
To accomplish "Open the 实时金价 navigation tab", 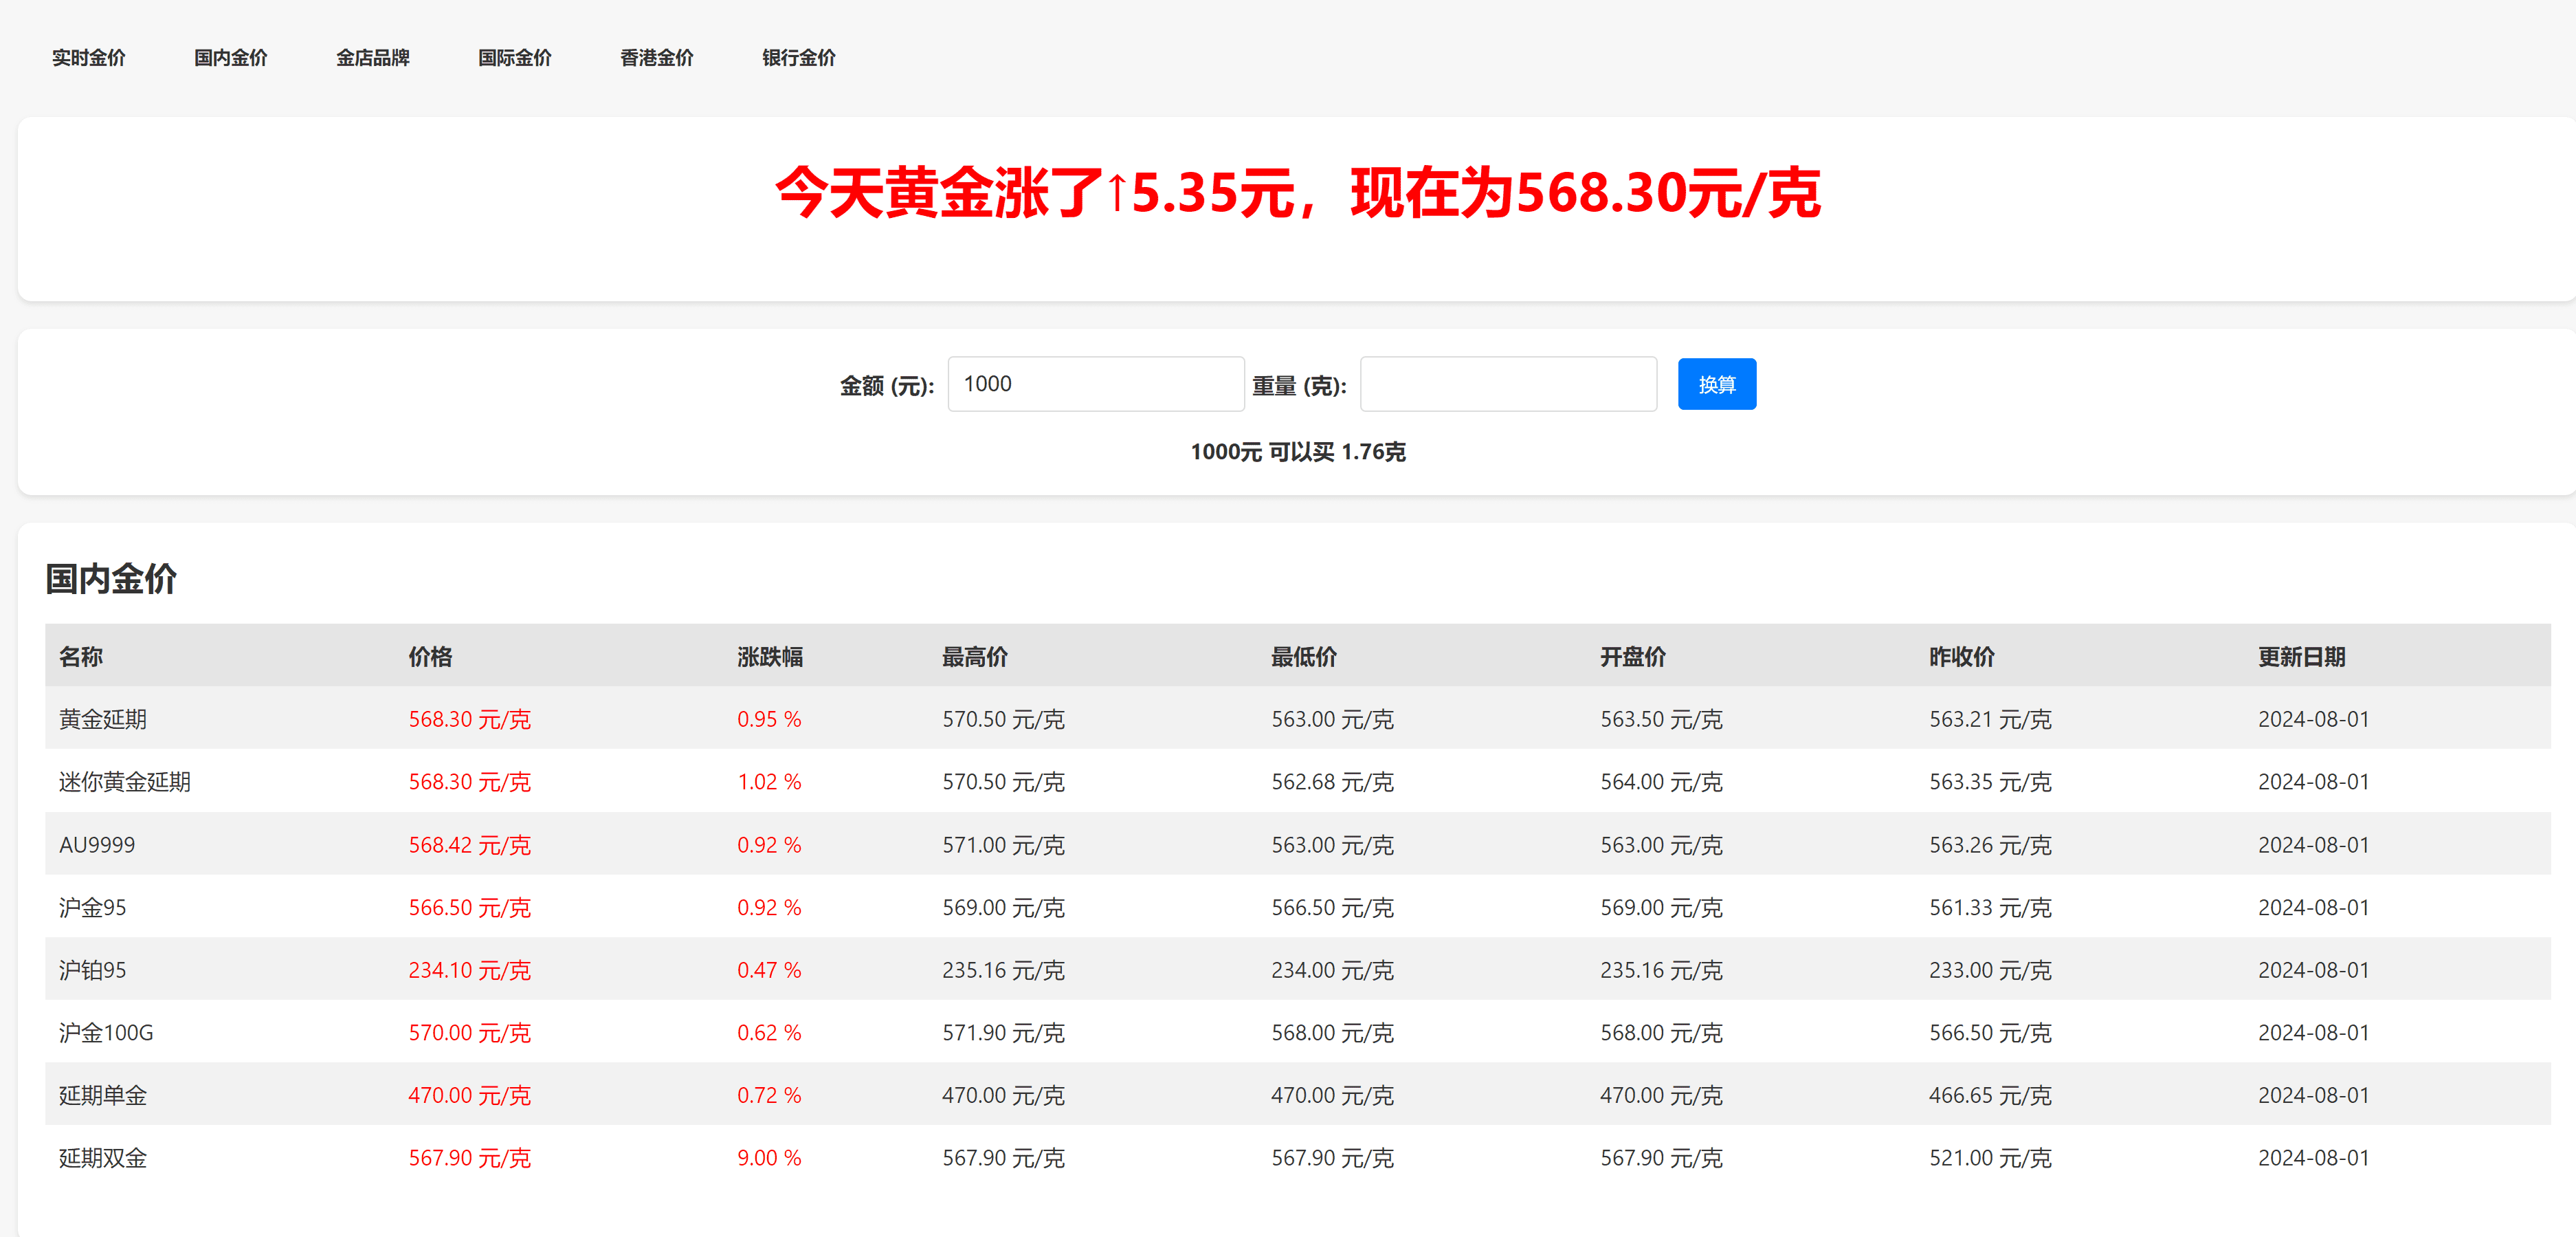I will [x=88, y=58].
